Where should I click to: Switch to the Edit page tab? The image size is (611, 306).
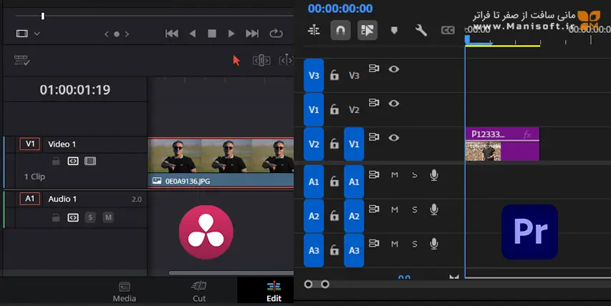(274, 292)
